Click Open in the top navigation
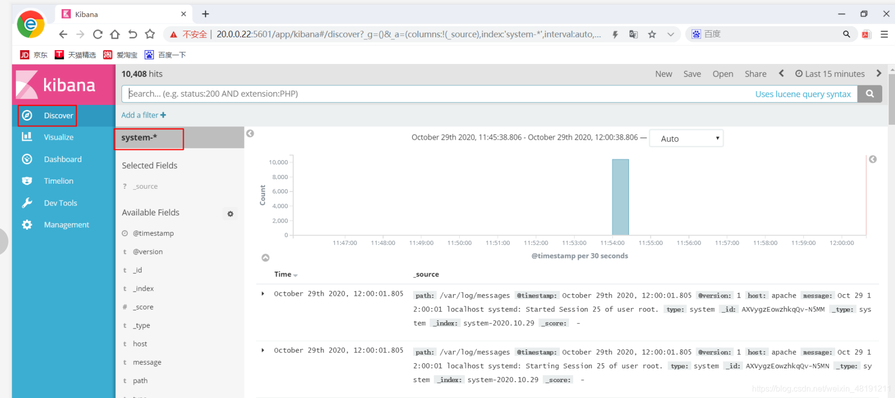The width and height of the screenshot is (895, 398). (x=723, y=74)
